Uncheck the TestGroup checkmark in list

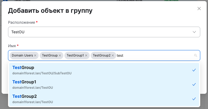pyautogui.click(x=194, y=70)
